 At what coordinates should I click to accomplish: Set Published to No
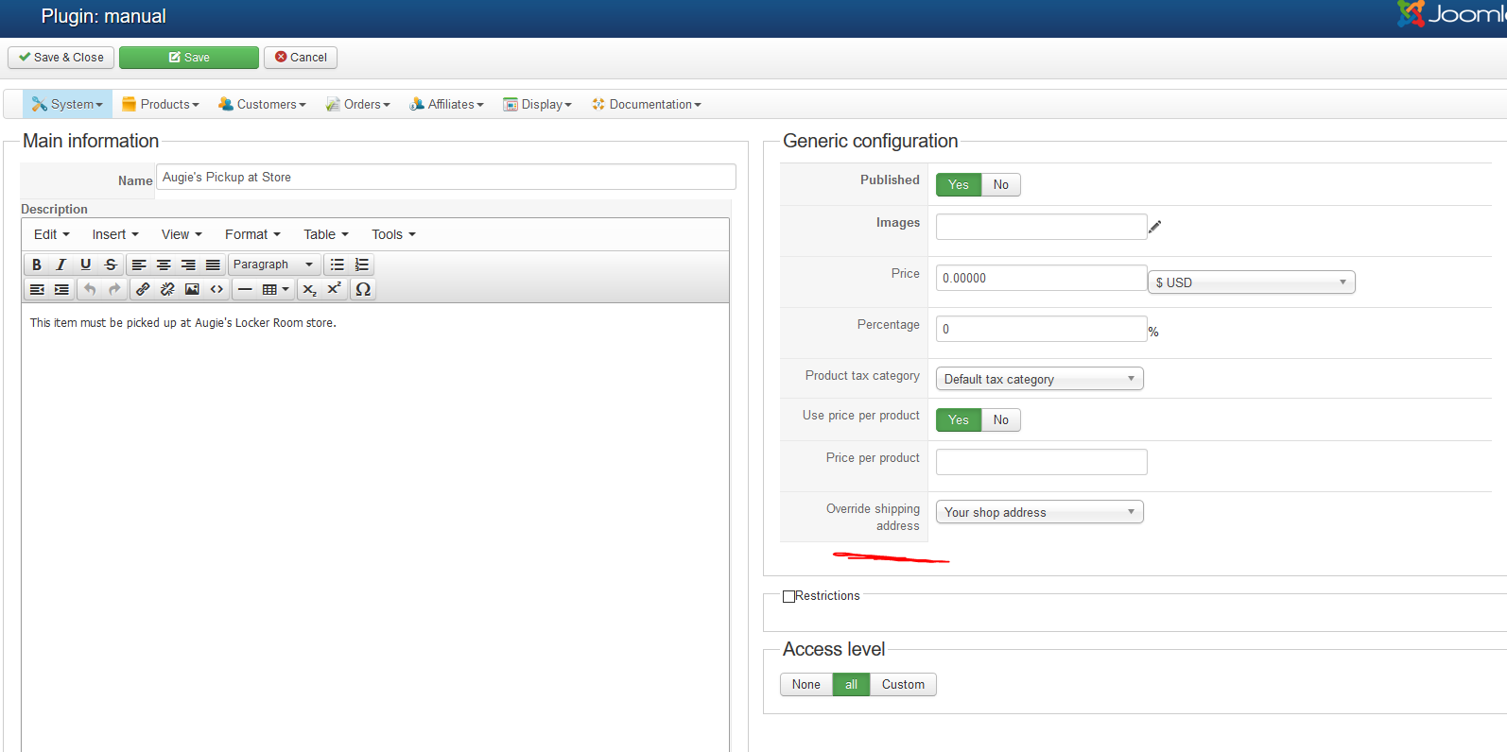click(x=1000, y=185)
